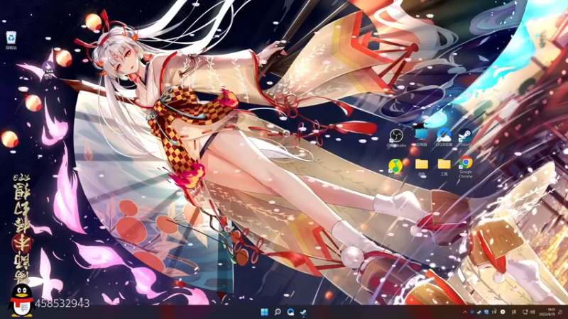The width and height of the screenshot is (568, 319).
Task: Open the QQ Browser cloud shortcut
Action: (444, 137)
